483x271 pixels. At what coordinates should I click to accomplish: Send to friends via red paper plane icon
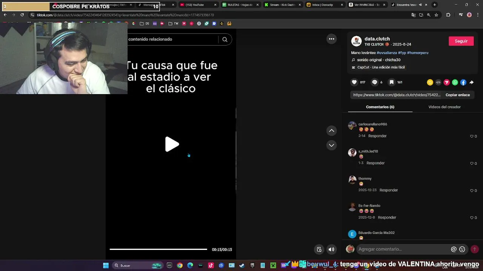[446, 82]
